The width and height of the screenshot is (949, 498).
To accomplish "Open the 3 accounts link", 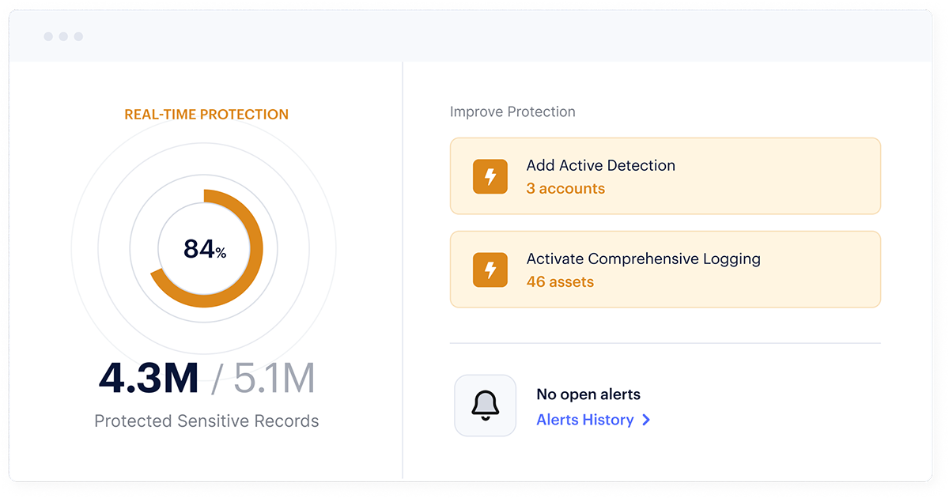I will point(565,188).
